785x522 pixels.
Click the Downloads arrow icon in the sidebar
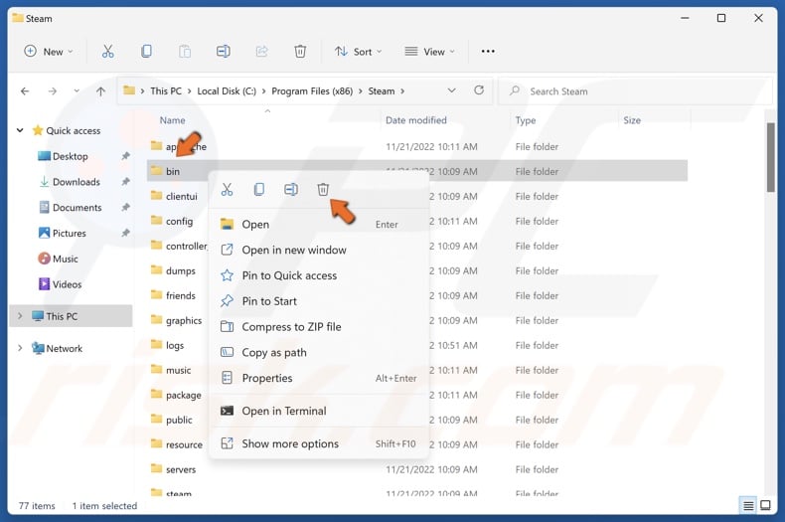tap(44, 181)
